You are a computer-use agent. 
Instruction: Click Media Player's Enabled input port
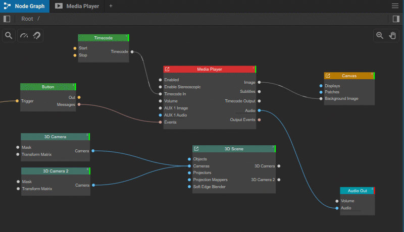point(160,80)
